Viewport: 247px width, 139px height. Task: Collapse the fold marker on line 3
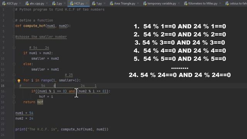tap(14, 20)
